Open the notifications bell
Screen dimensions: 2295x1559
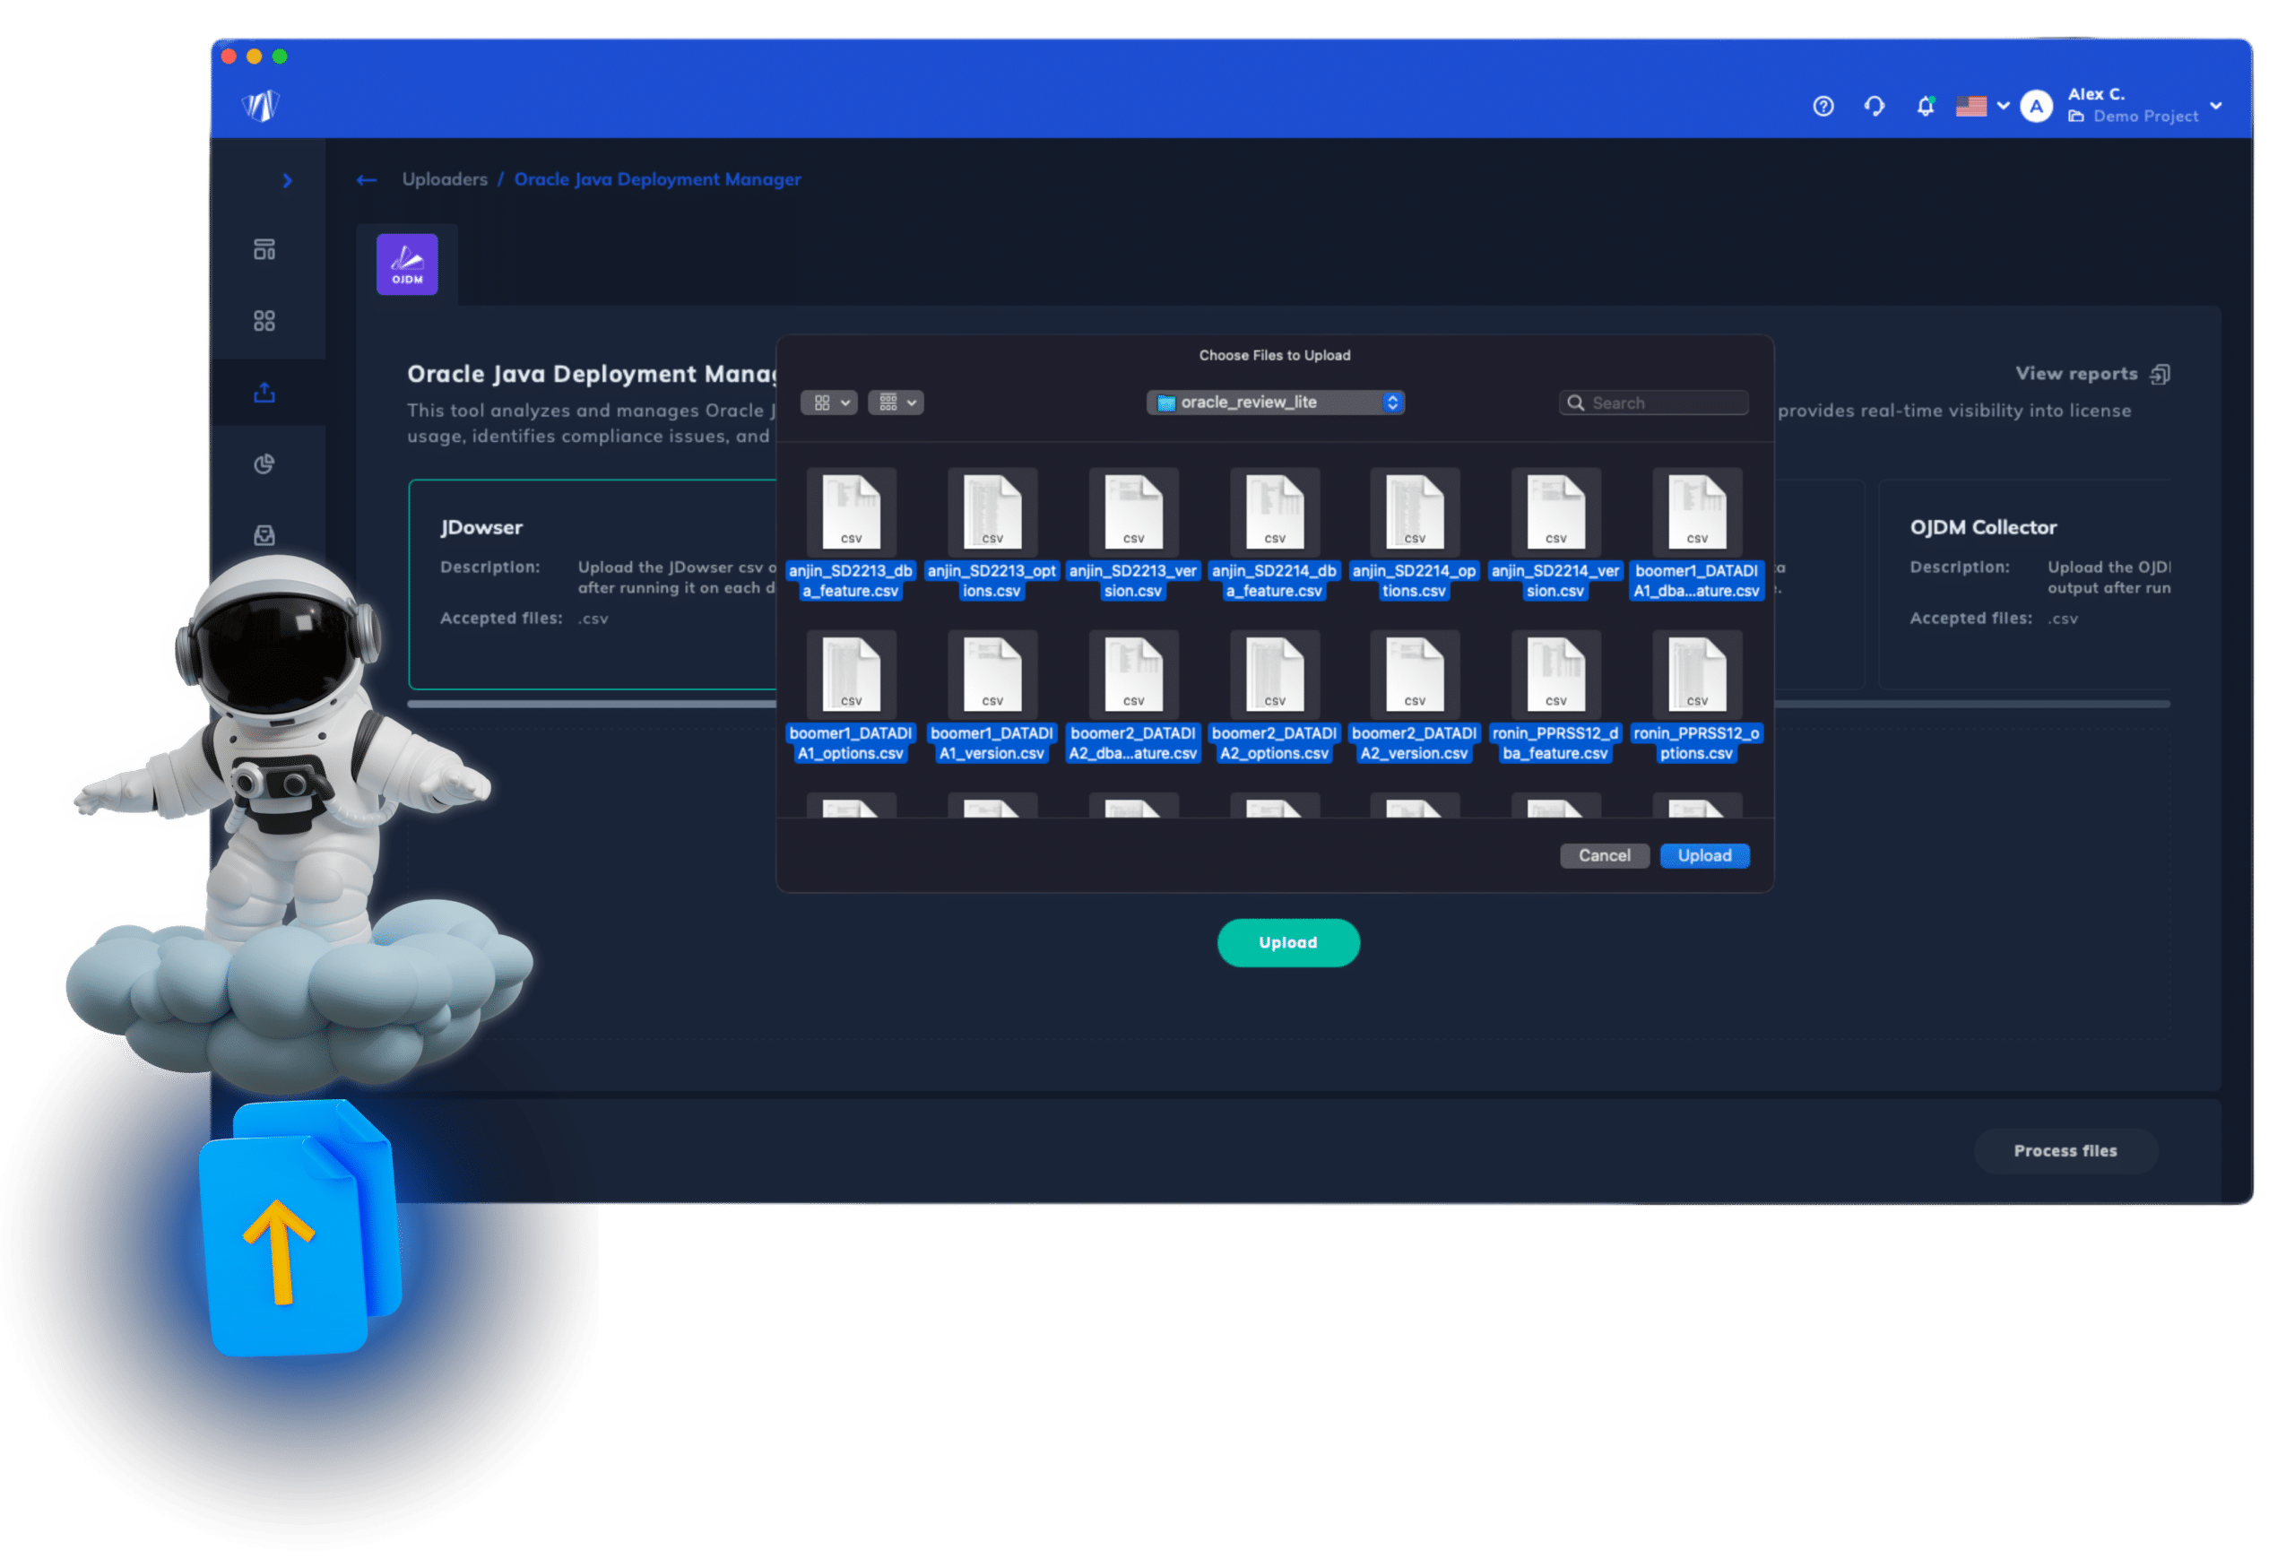pyautogui.click(x=1925, y=106)
